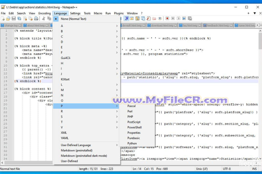Select Python from the P submenu
The height and width of the screenshot is (174, 262).
(137, 143)
